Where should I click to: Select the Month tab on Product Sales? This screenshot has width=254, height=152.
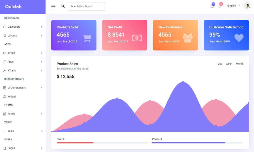(x=240, y=64)
